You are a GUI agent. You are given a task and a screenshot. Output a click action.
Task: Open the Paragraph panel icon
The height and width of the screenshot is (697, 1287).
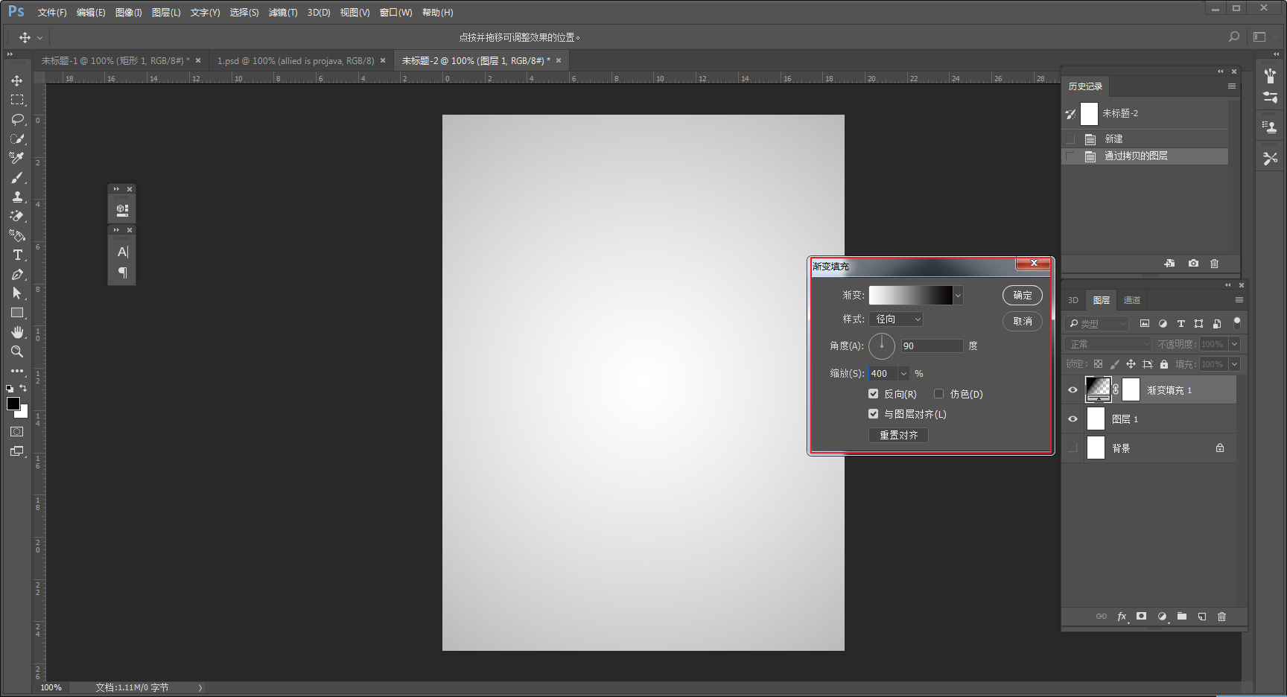pos(122,273)
